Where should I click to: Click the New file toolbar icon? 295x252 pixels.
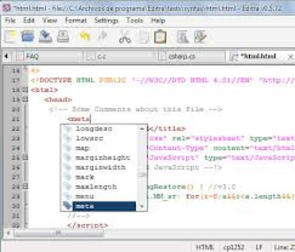[11, 36]
